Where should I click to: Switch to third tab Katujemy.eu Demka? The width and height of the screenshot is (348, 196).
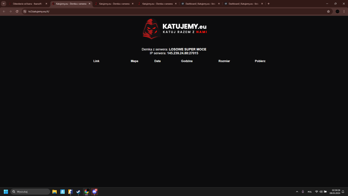[x=114, y=4]
